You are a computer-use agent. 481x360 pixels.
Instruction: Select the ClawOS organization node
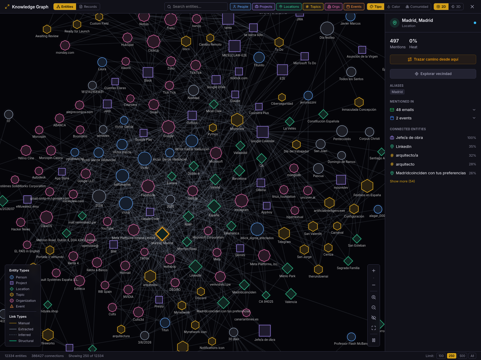tap(46, 217)
